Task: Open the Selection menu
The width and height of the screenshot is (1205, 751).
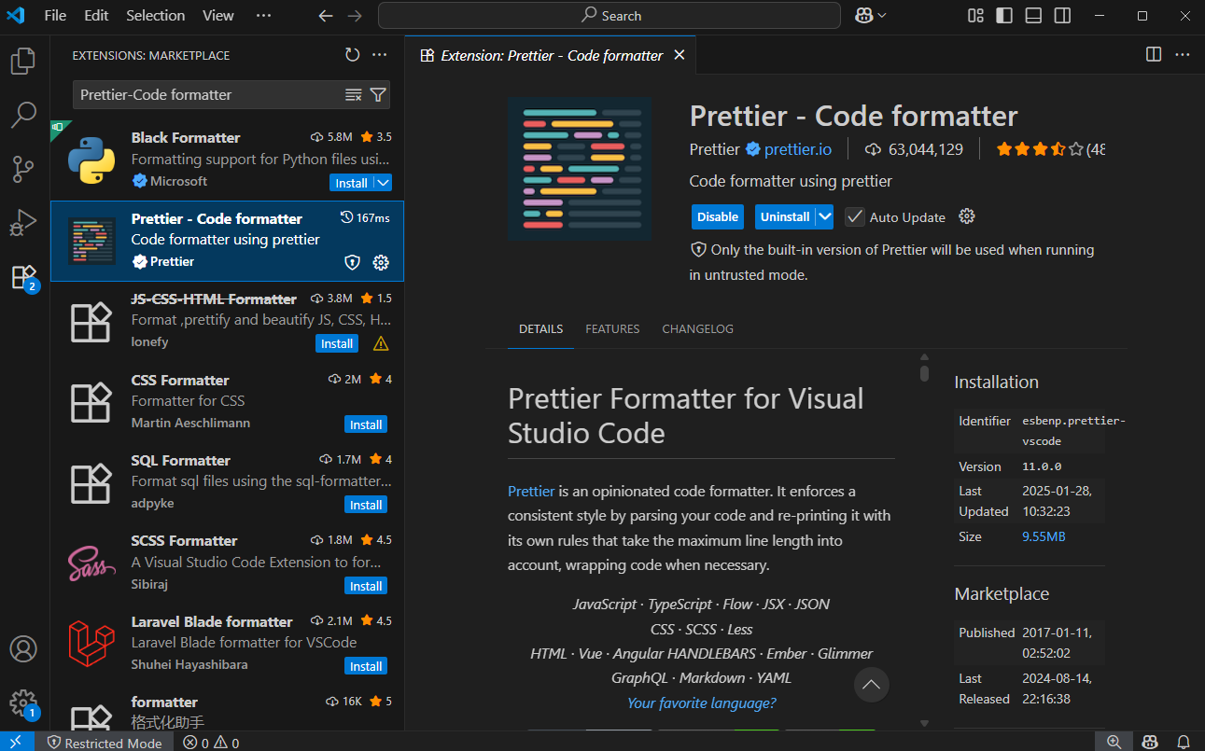Action: tap(155, 16)
